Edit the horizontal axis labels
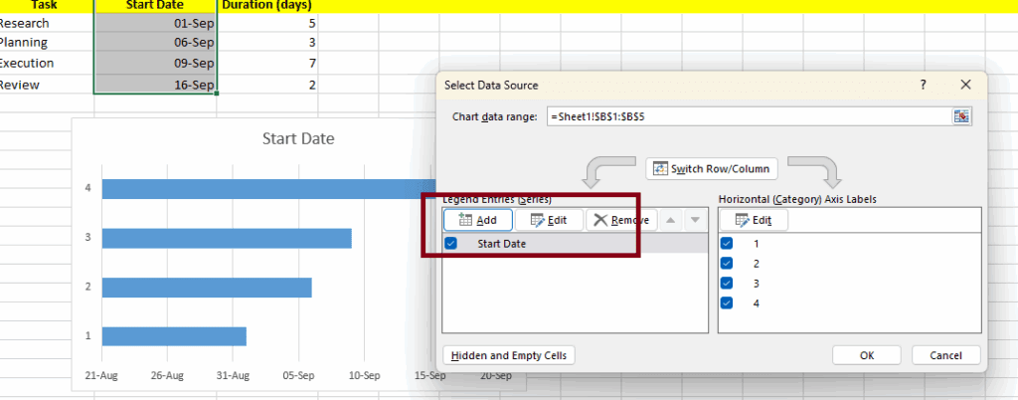1018x400 pixels. pyautogui.click(x=753, y=220)
